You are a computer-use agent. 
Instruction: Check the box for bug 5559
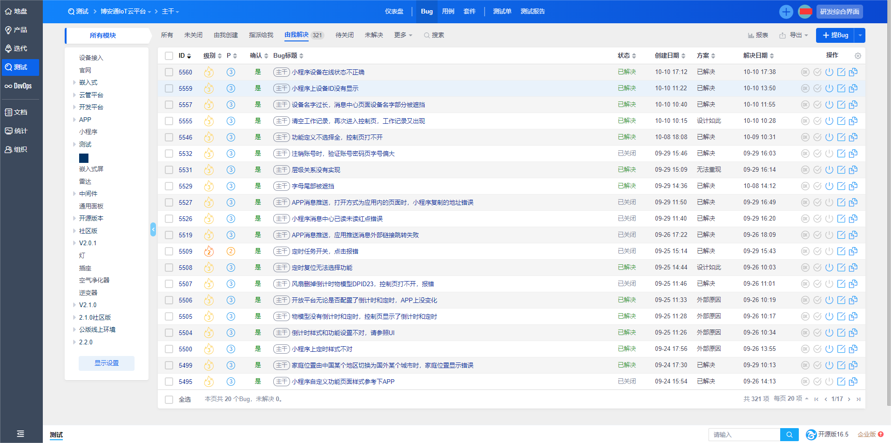pyautogui.click(x=169, y=88)
